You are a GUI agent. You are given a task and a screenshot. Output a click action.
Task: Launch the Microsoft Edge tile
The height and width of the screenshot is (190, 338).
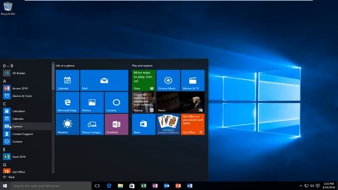pyautogui.click(x=68, y=102)
